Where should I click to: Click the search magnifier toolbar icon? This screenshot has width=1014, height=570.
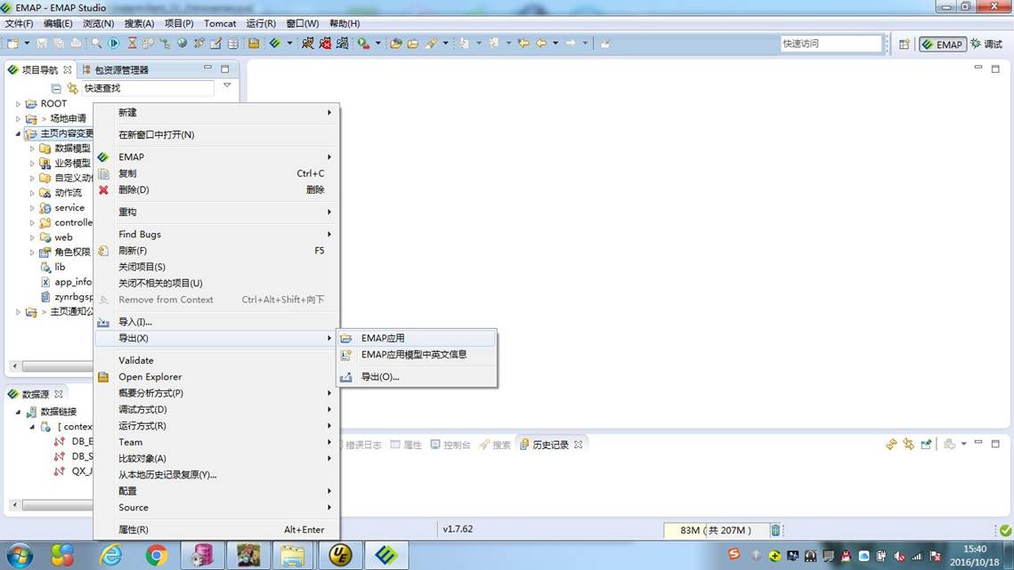tap(96, 43)
